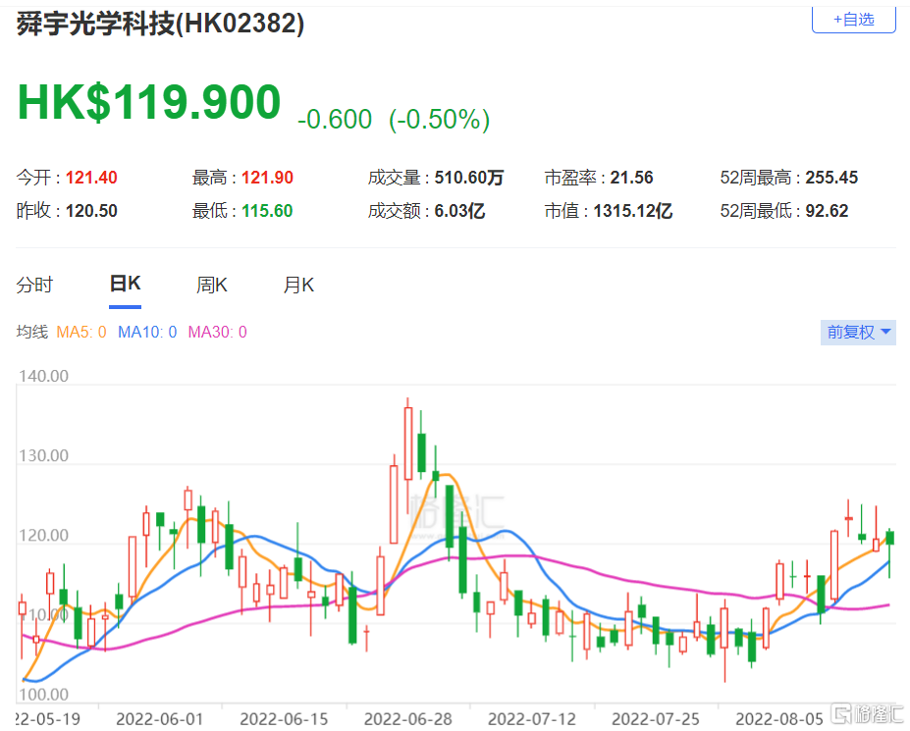Click the MA30: 0 legend label
Image resolution: width=910 pixels, height=731 pixels.
click(x=218, y=333)
